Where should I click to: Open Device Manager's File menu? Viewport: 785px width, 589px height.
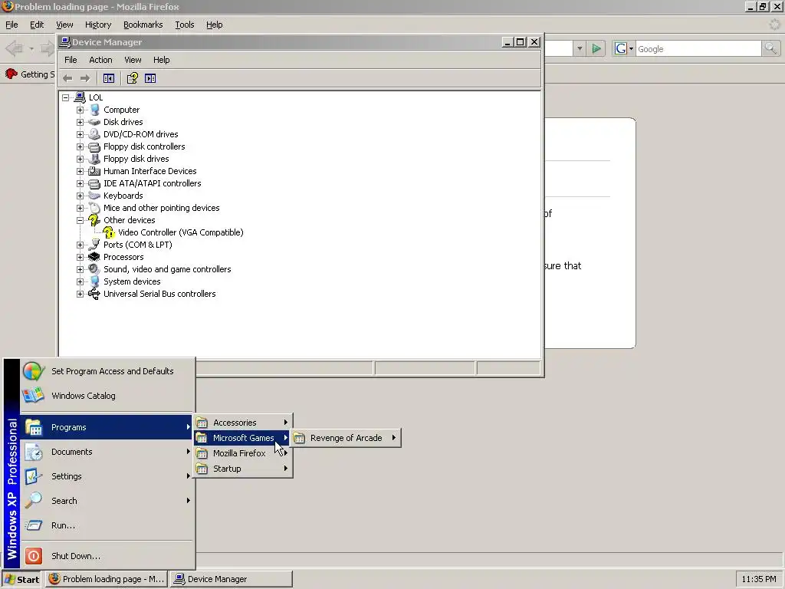point(71,60)
